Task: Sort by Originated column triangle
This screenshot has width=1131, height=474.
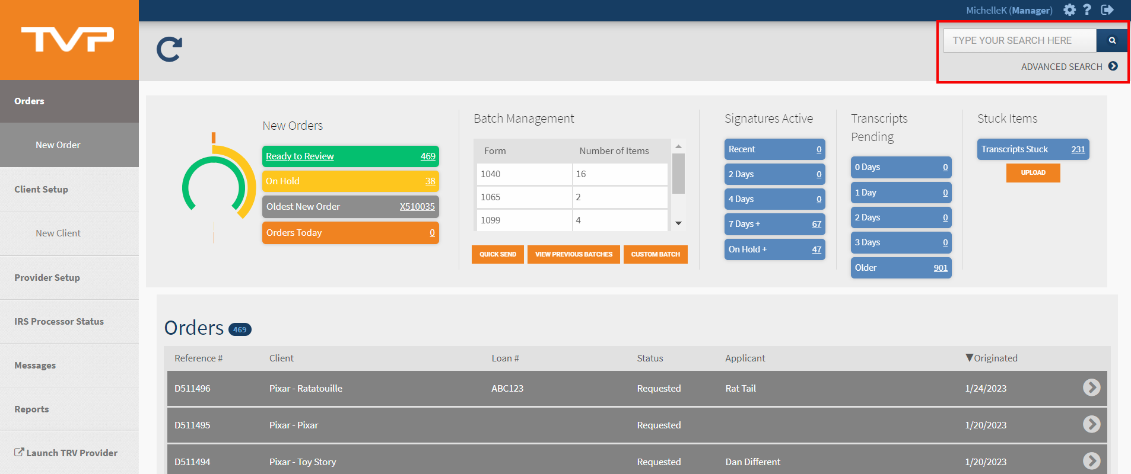Action: pyautogui.click(x=969, y=357)
